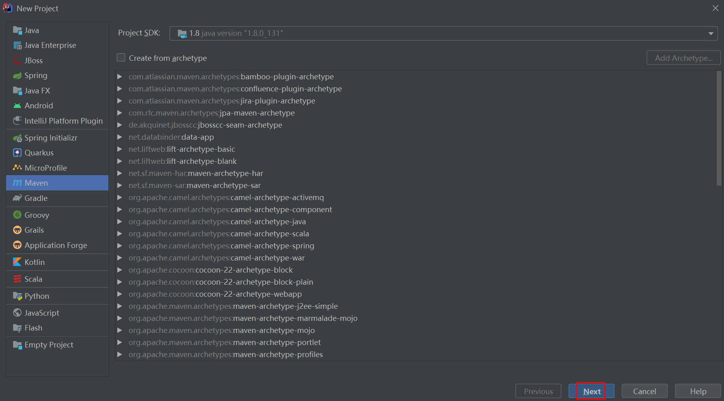Select maven-archetype-j2ee-simple entry
The height and width of the screenshot is (401, 724).
click(233, 306)
